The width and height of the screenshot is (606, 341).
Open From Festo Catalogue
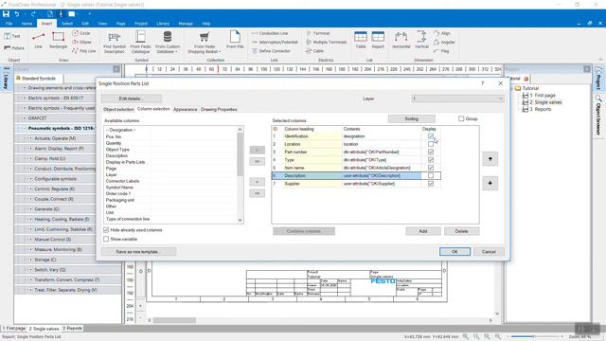pyautogui.click(x=140, y=42)
